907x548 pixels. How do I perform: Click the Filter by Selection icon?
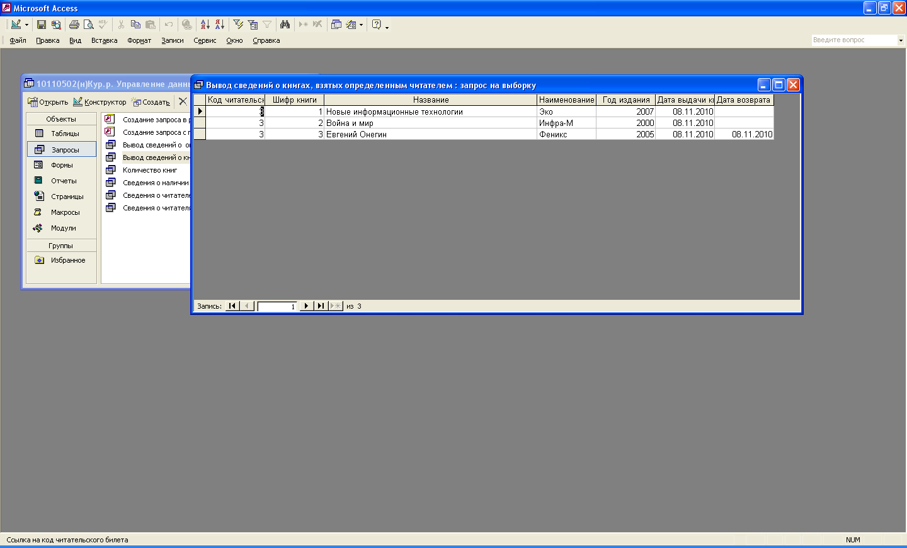click(x=238, y=25)
